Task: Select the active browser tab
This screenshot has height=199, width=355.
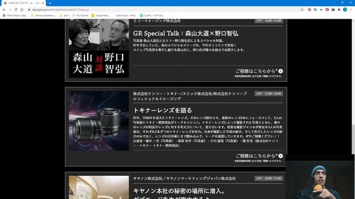Action: coord(23,3)
